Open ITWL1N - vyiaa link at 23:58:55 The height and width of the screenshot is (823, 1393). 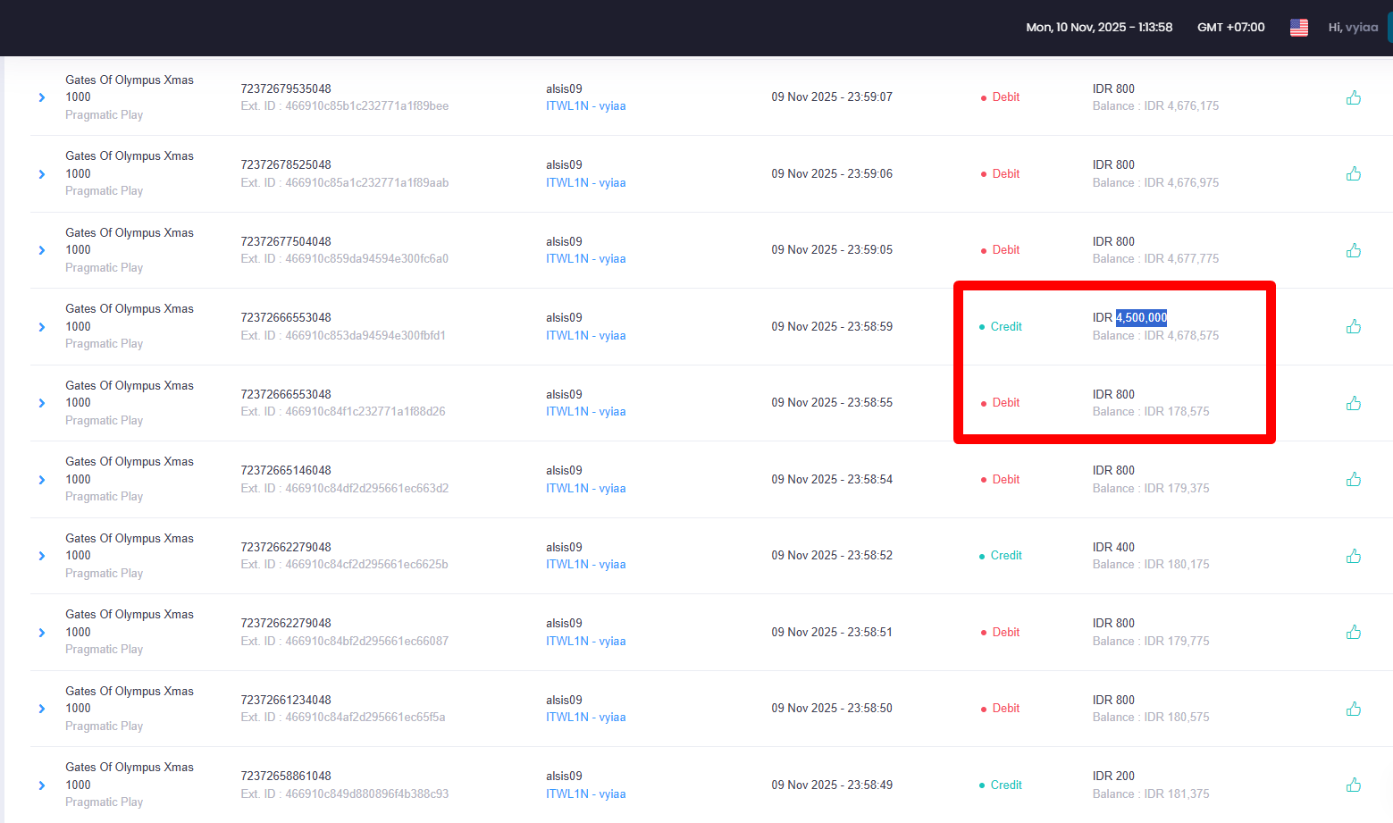(586, 411)
